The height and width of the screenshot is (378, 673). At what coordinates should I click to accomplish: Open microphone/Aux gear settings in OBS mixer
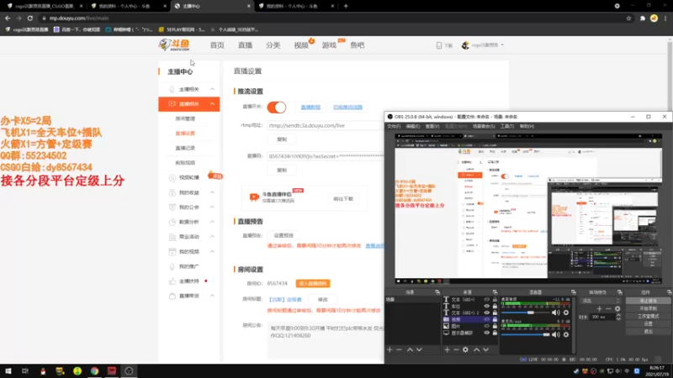coord(566,334)
